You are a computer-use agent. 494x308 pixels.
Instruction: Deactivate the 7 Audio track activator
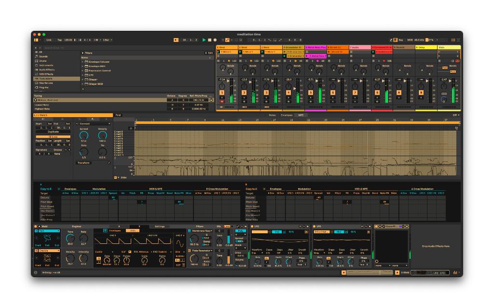[x=355, y=93]
